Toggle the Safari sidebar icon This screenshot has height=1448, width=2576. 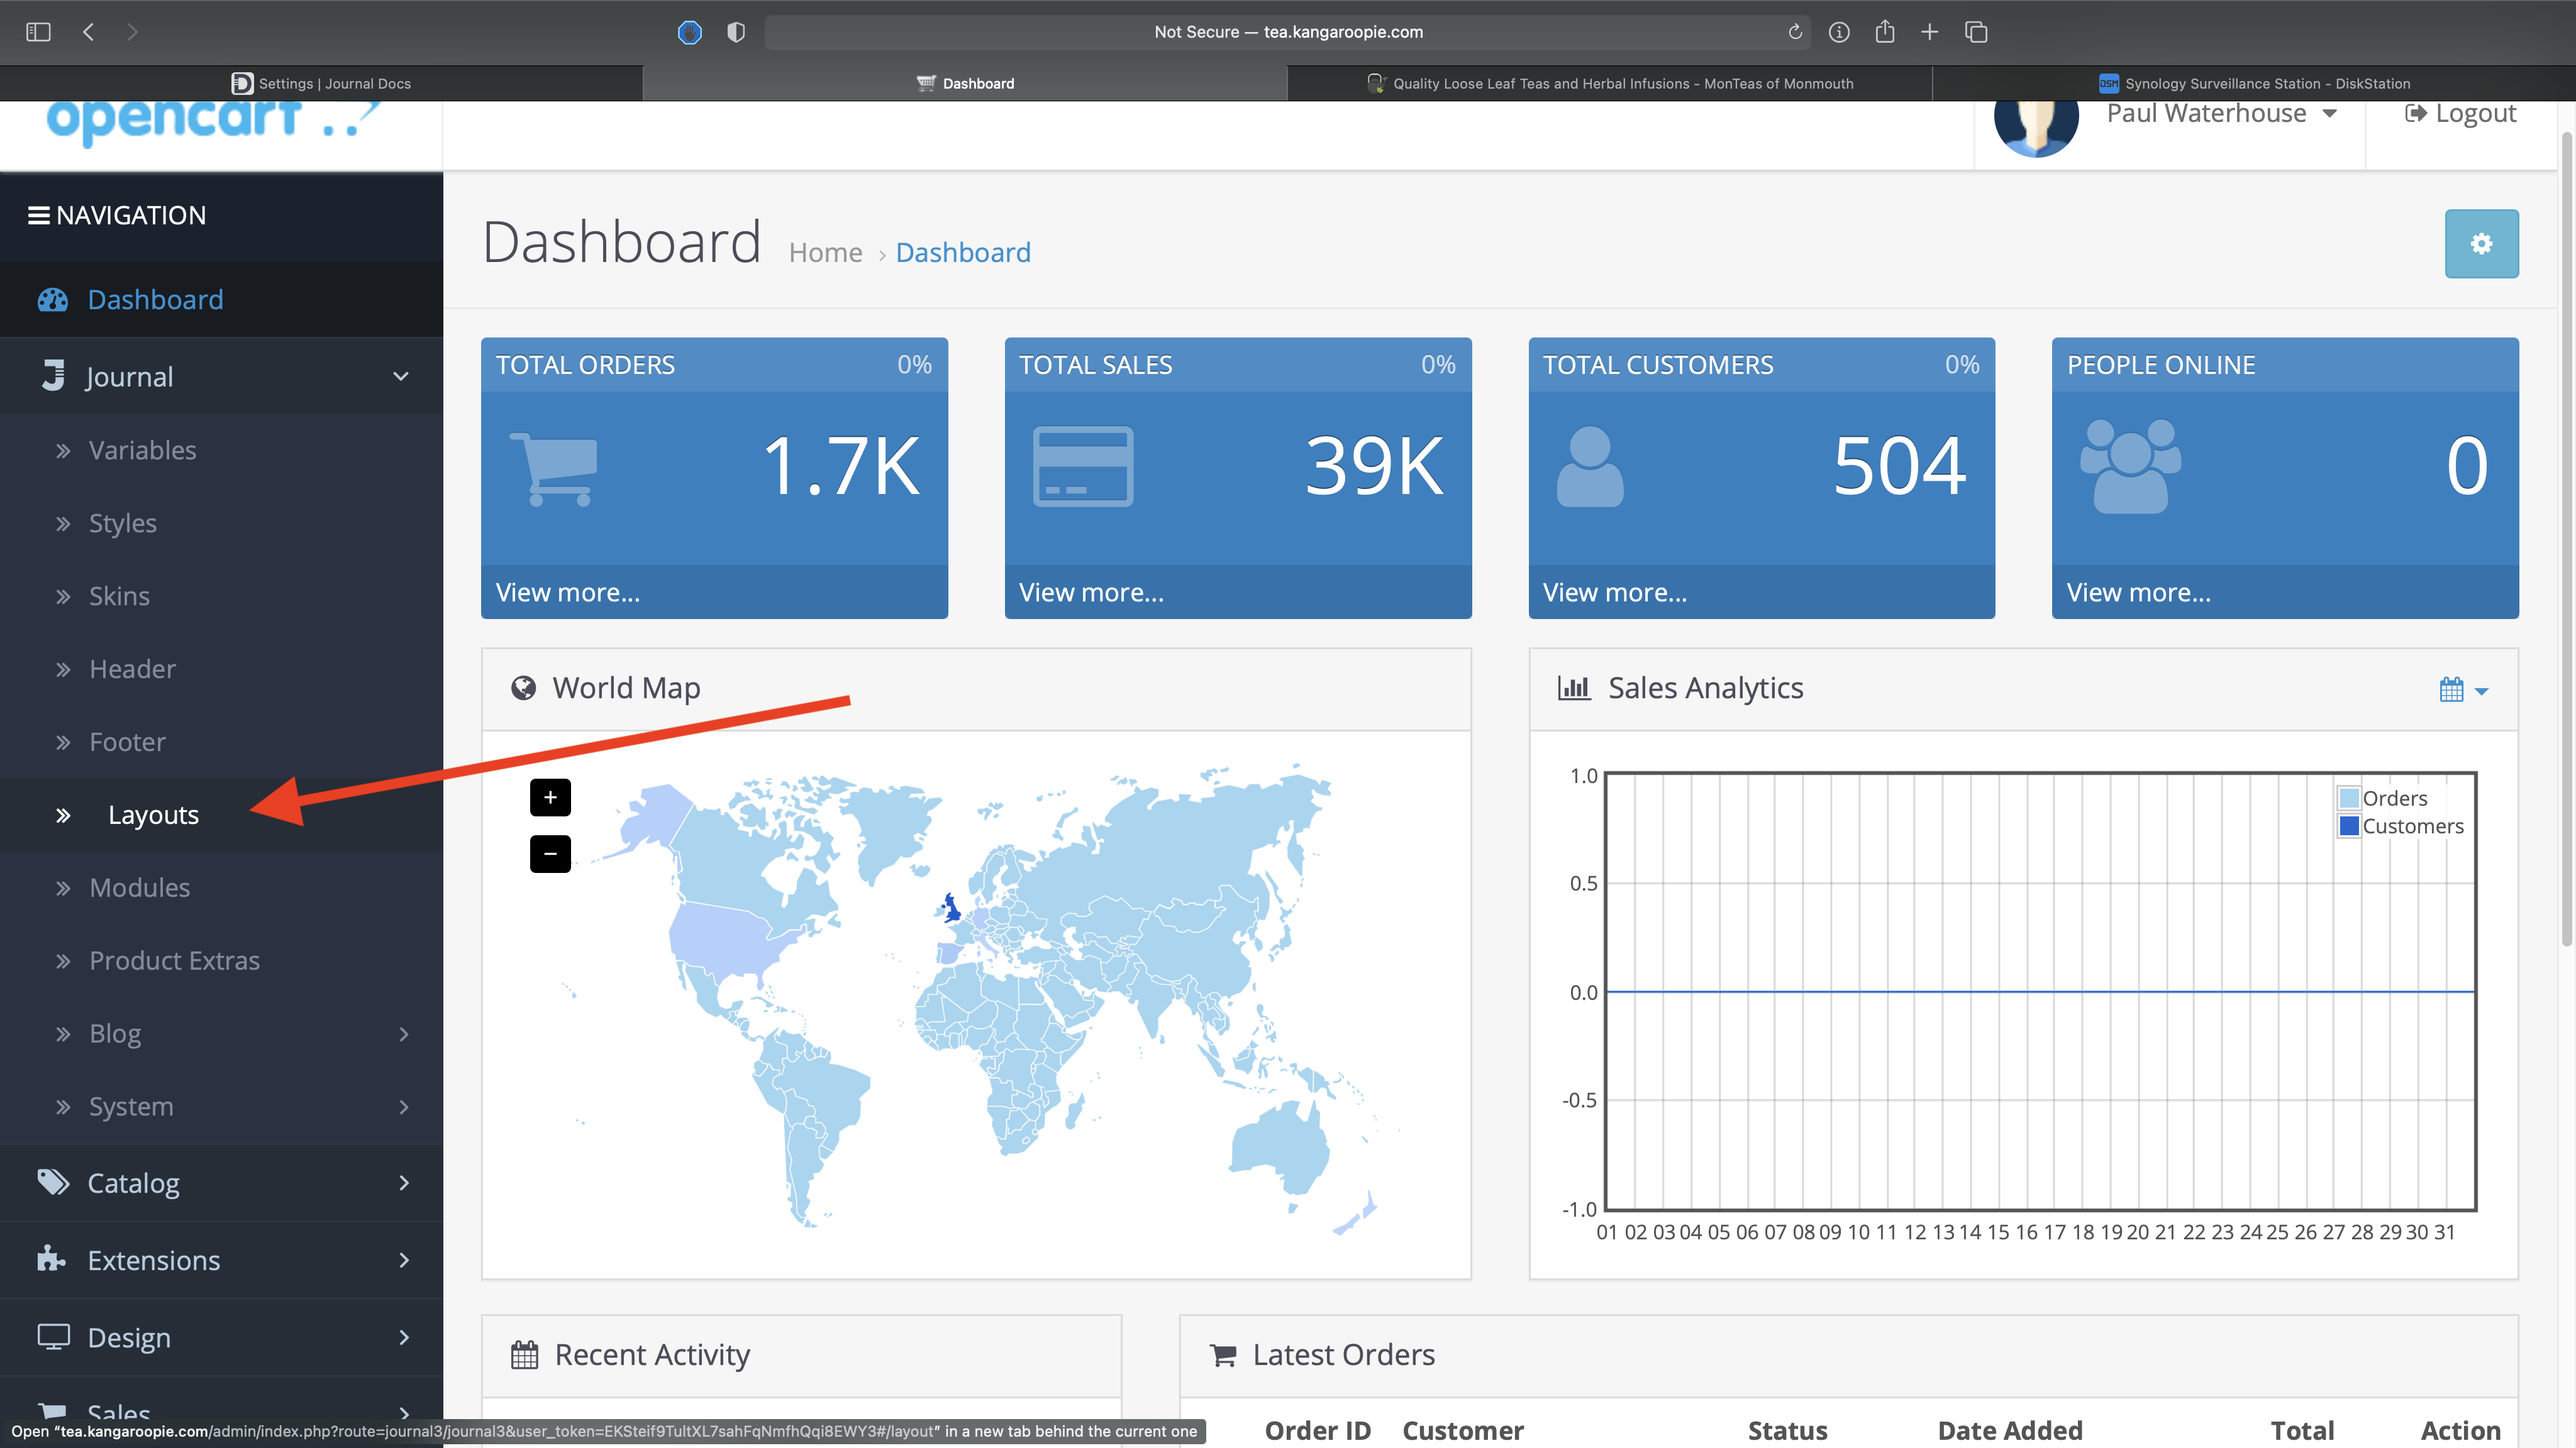38,32
